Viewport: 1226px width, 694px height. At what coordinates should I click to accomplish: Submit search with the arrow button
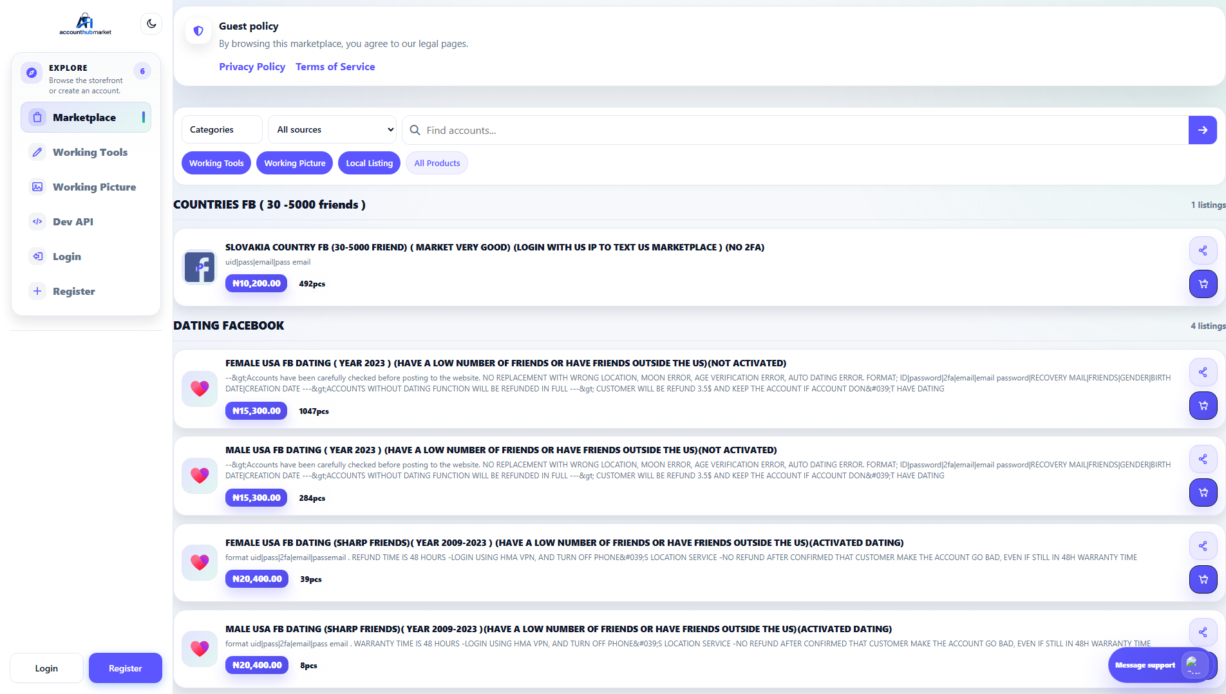[x=1202, y=130]
